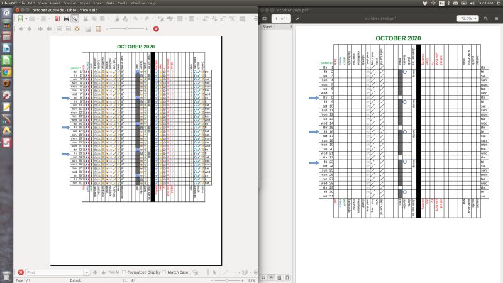Toggle the side pane in PDF viewer
The image size is (503, 283).
click(264, 19)
